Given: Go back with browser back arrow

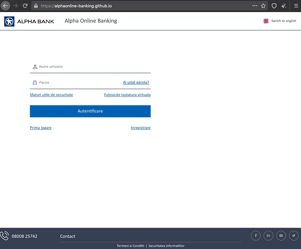Looking at the screenshot, I should click(6, 6).
